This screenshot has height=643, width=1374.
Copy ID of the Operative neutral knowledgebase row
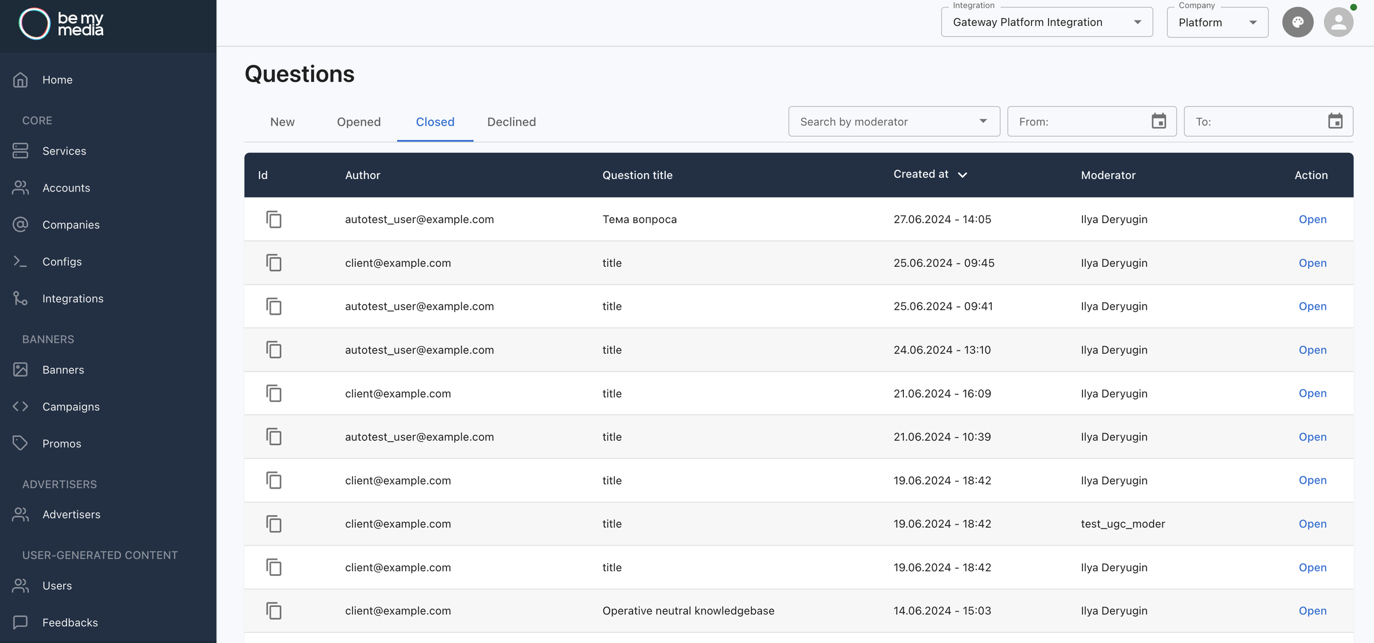click(274, 611)
